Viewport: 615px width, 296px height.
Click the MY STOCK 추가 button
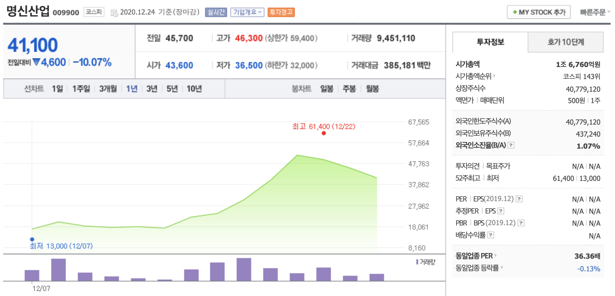coord(539,11)
